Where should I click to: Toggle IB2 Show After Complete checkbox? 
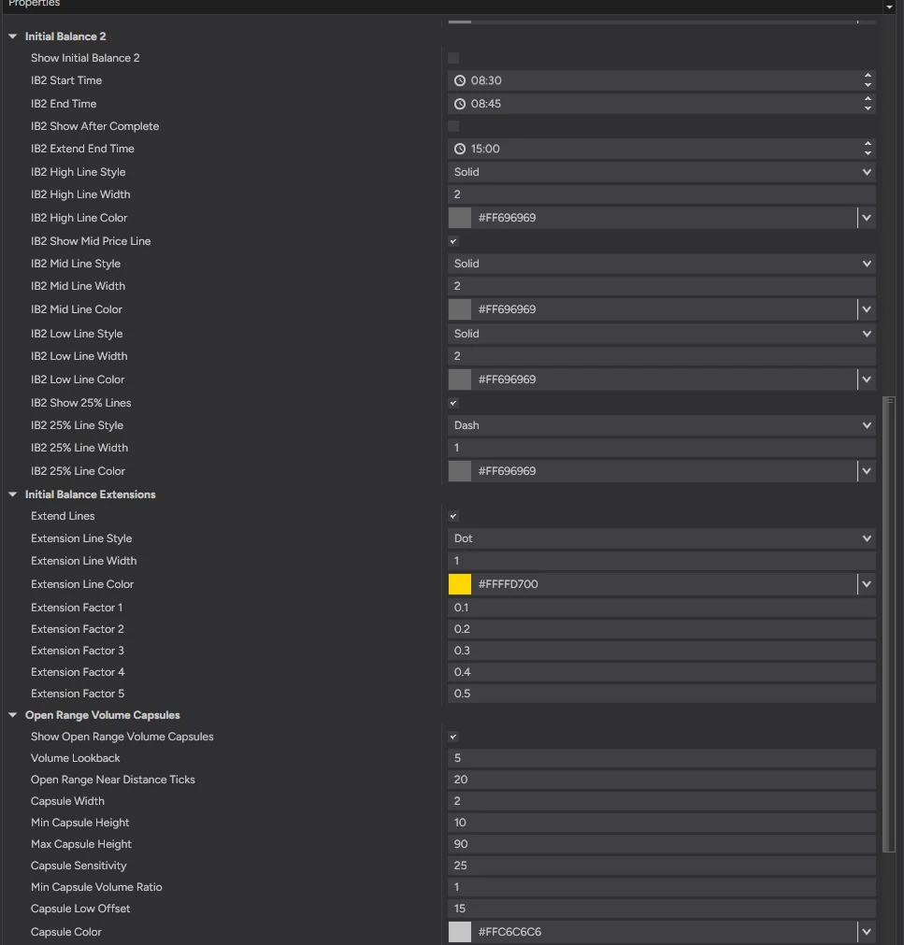click(453, 126)
